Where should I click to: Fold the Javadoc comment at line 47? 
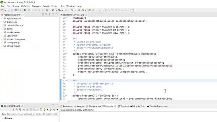pyautogui.click(x=66, y=81)
